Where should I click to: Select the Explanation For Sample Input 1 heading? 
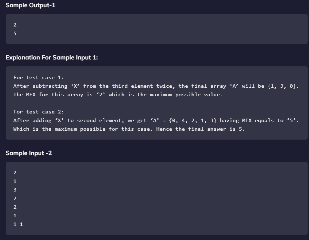pos(52,57)
